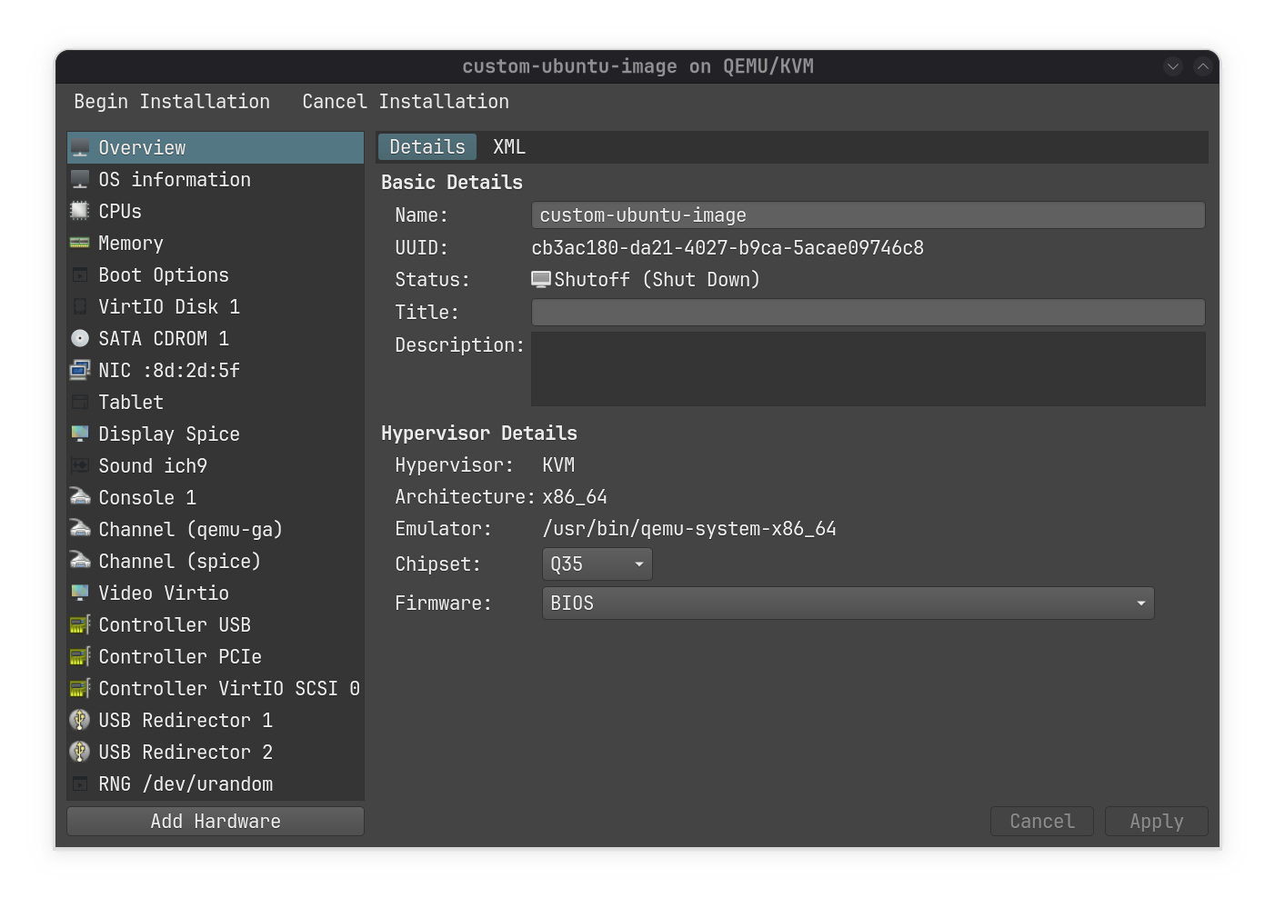Click the Title input field

[x=868, y=313]
